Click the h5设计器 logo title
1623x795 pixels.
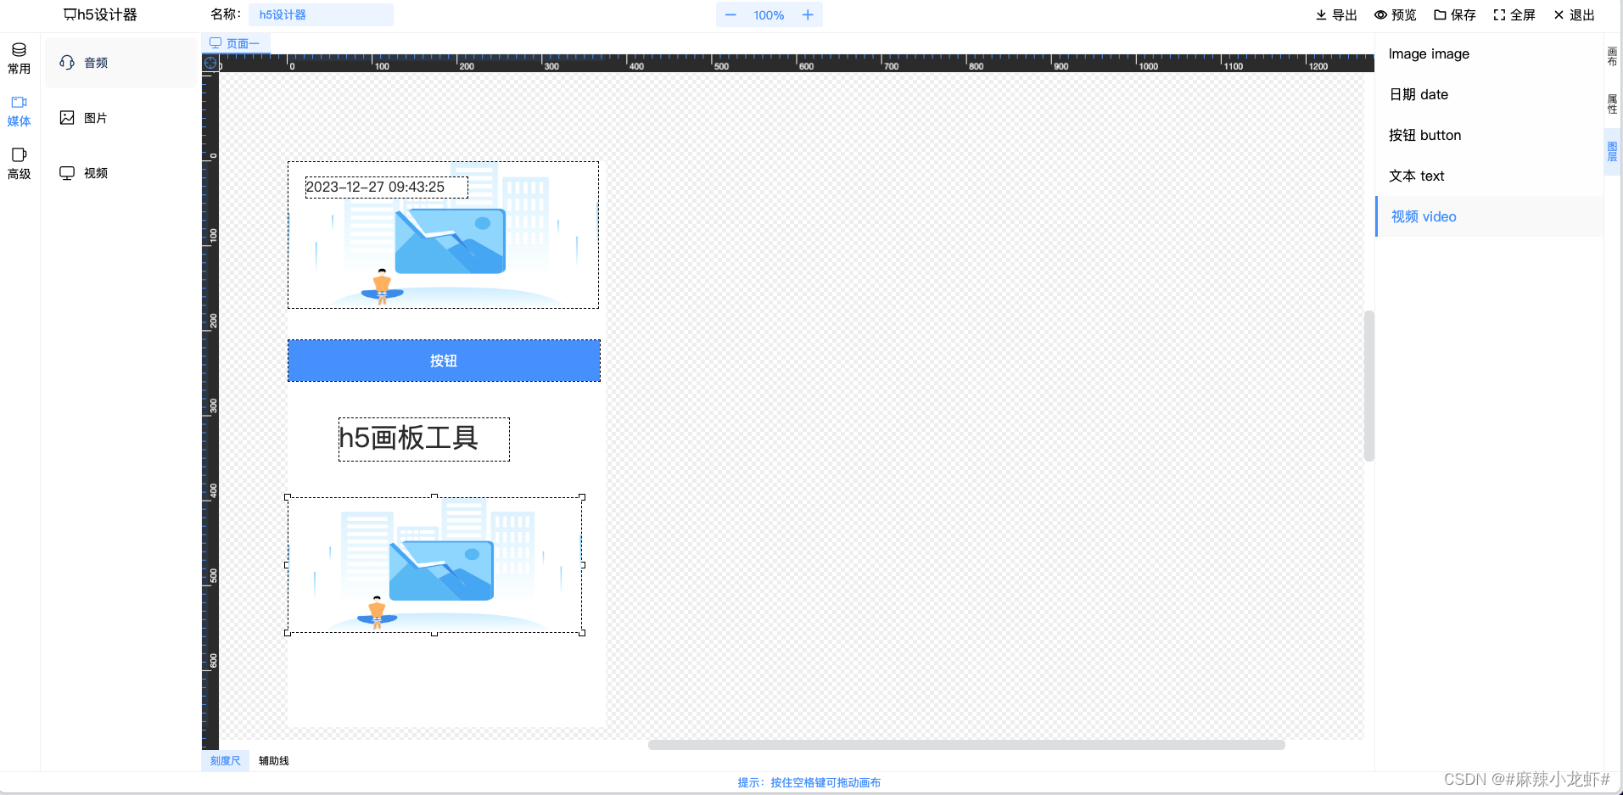tap(100, 14)
